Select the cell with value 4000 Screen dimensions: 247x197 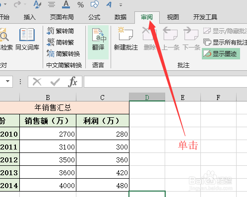point(48,185)
